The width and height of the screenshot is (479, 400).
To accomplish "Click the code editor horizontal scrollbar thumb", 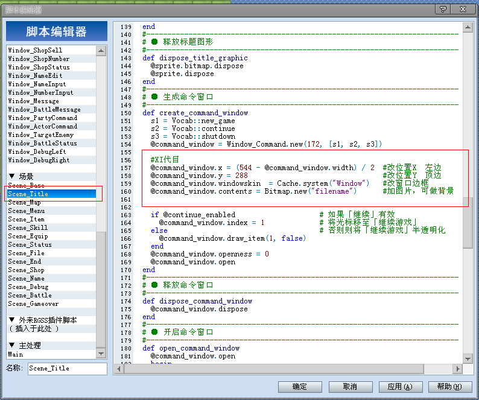I will point(274,369).
